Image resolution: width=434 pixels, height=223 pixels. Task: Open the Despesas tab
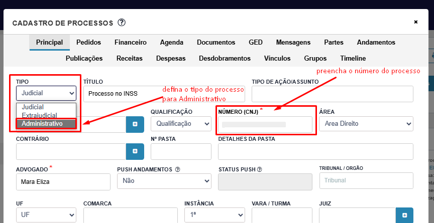pyautogui.click(x=171, y=59)
